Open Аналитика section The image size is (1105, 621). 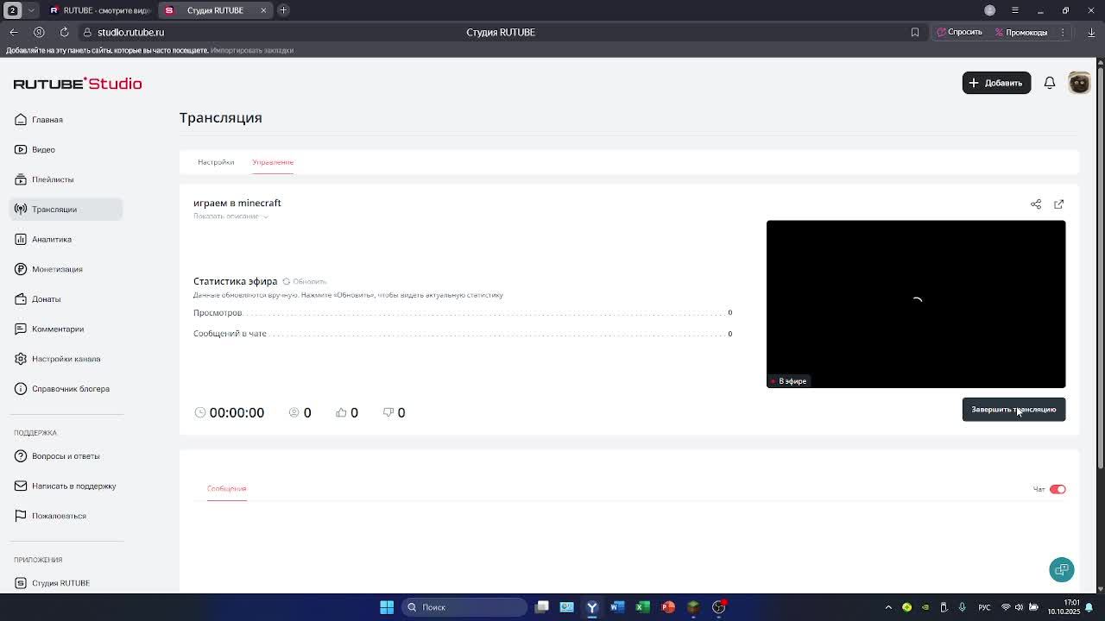tap(66, 239)
